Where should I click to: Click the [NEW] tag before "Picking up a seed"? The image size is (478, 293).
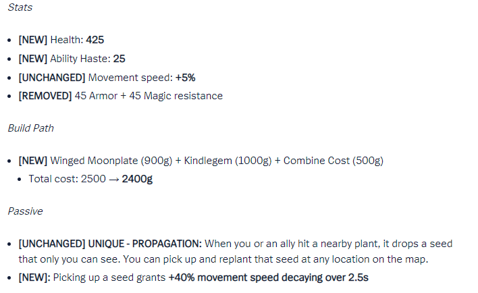(x=34, y=277)
